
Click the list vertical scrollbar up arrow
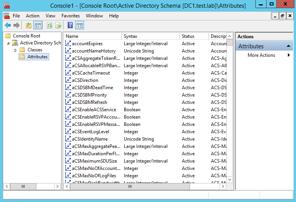[x=229, y=36]
